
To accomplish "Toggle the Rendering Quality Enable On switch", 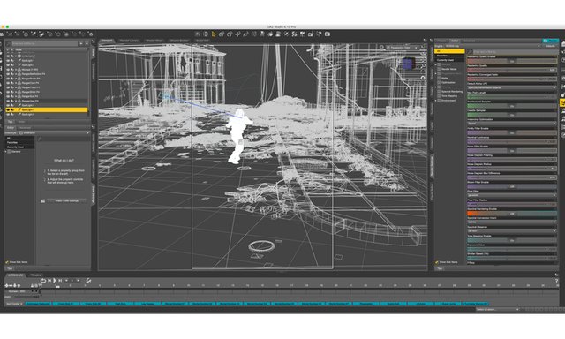I will [x=512, y=61].
